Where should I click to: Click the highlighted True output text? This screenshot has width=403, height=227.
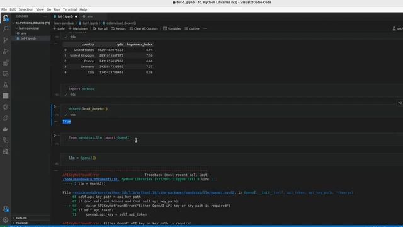click(67, 122)
